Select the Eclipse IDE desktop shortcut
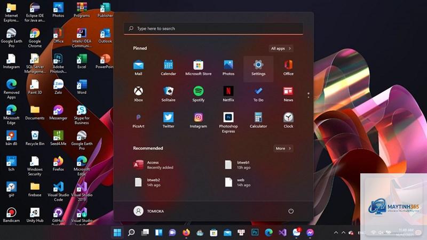This screenshot has height=240, width=427. 35,12
